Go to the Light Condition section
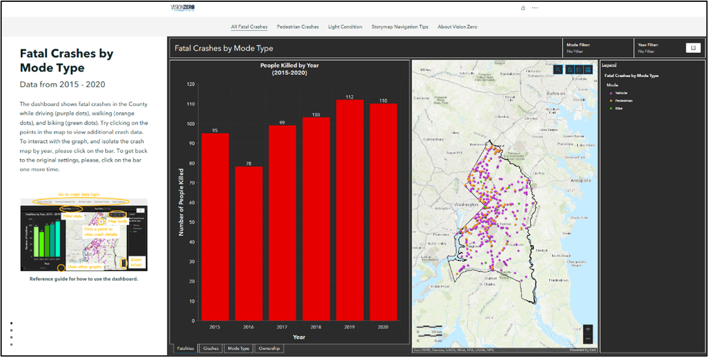The height and width of the screenshot is (357, 708). point(345,27)
